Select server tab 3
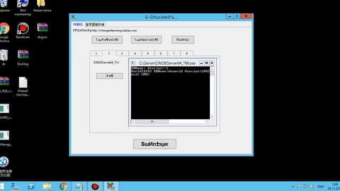 pyautogui.click(x=122, y=53)
